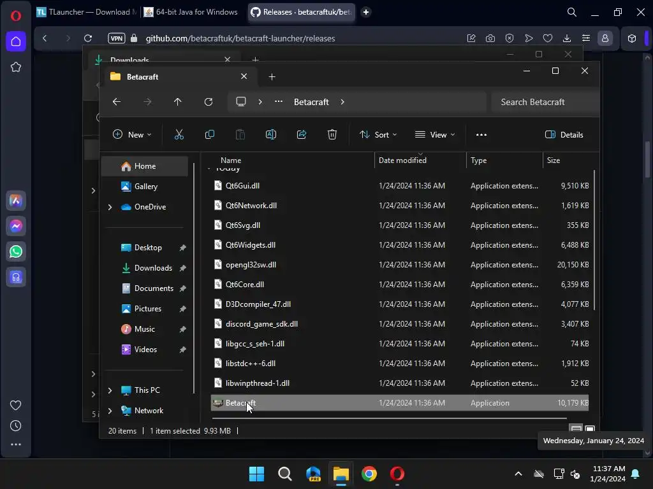Open the Opera home button in sidebar
This screenshot has width=653, height=489.
[x=16, y=41]
